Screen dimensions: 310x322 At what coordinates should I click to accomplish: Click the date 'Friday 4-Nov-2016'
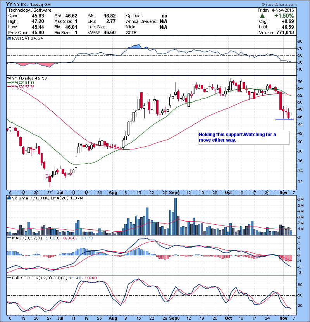(276, 10)
